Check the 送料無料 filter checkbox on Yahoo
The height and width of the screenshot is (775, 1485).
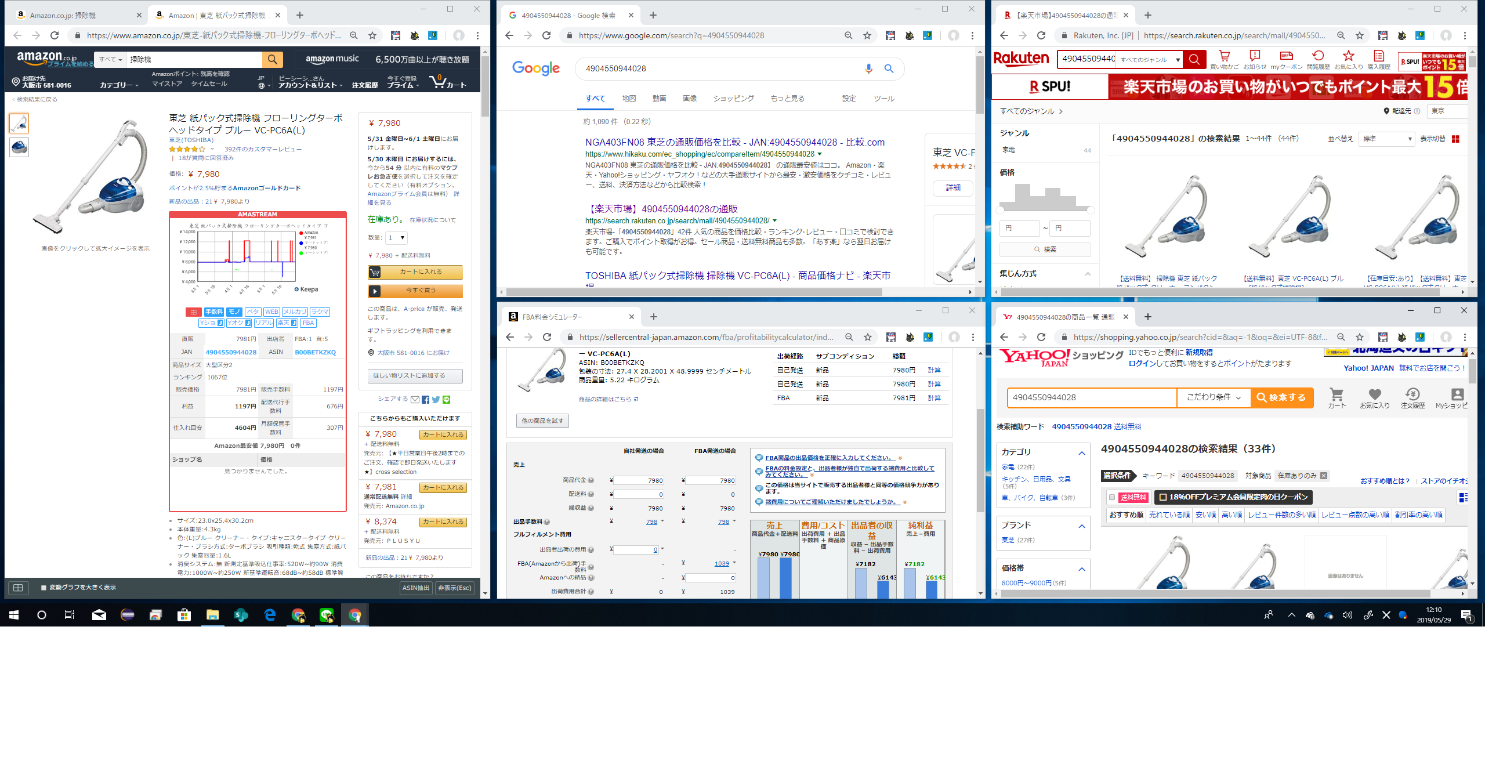(1111, 497)
